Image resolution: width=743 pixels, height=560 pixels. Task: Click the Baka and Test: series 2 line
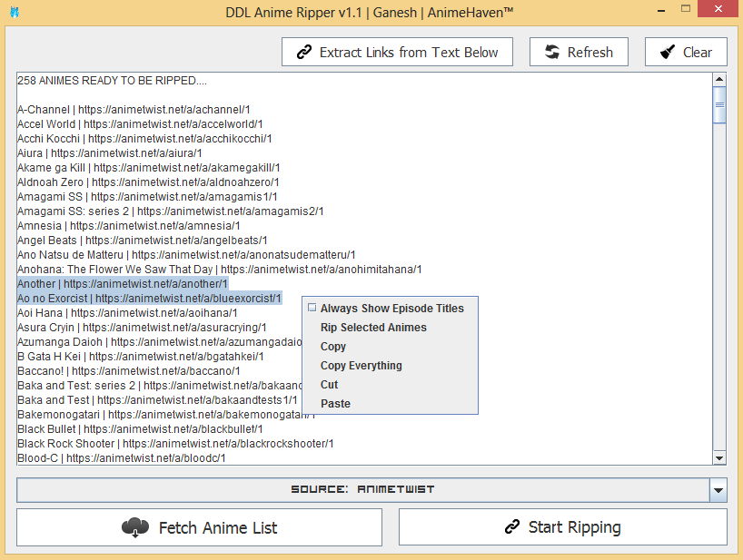159,386
